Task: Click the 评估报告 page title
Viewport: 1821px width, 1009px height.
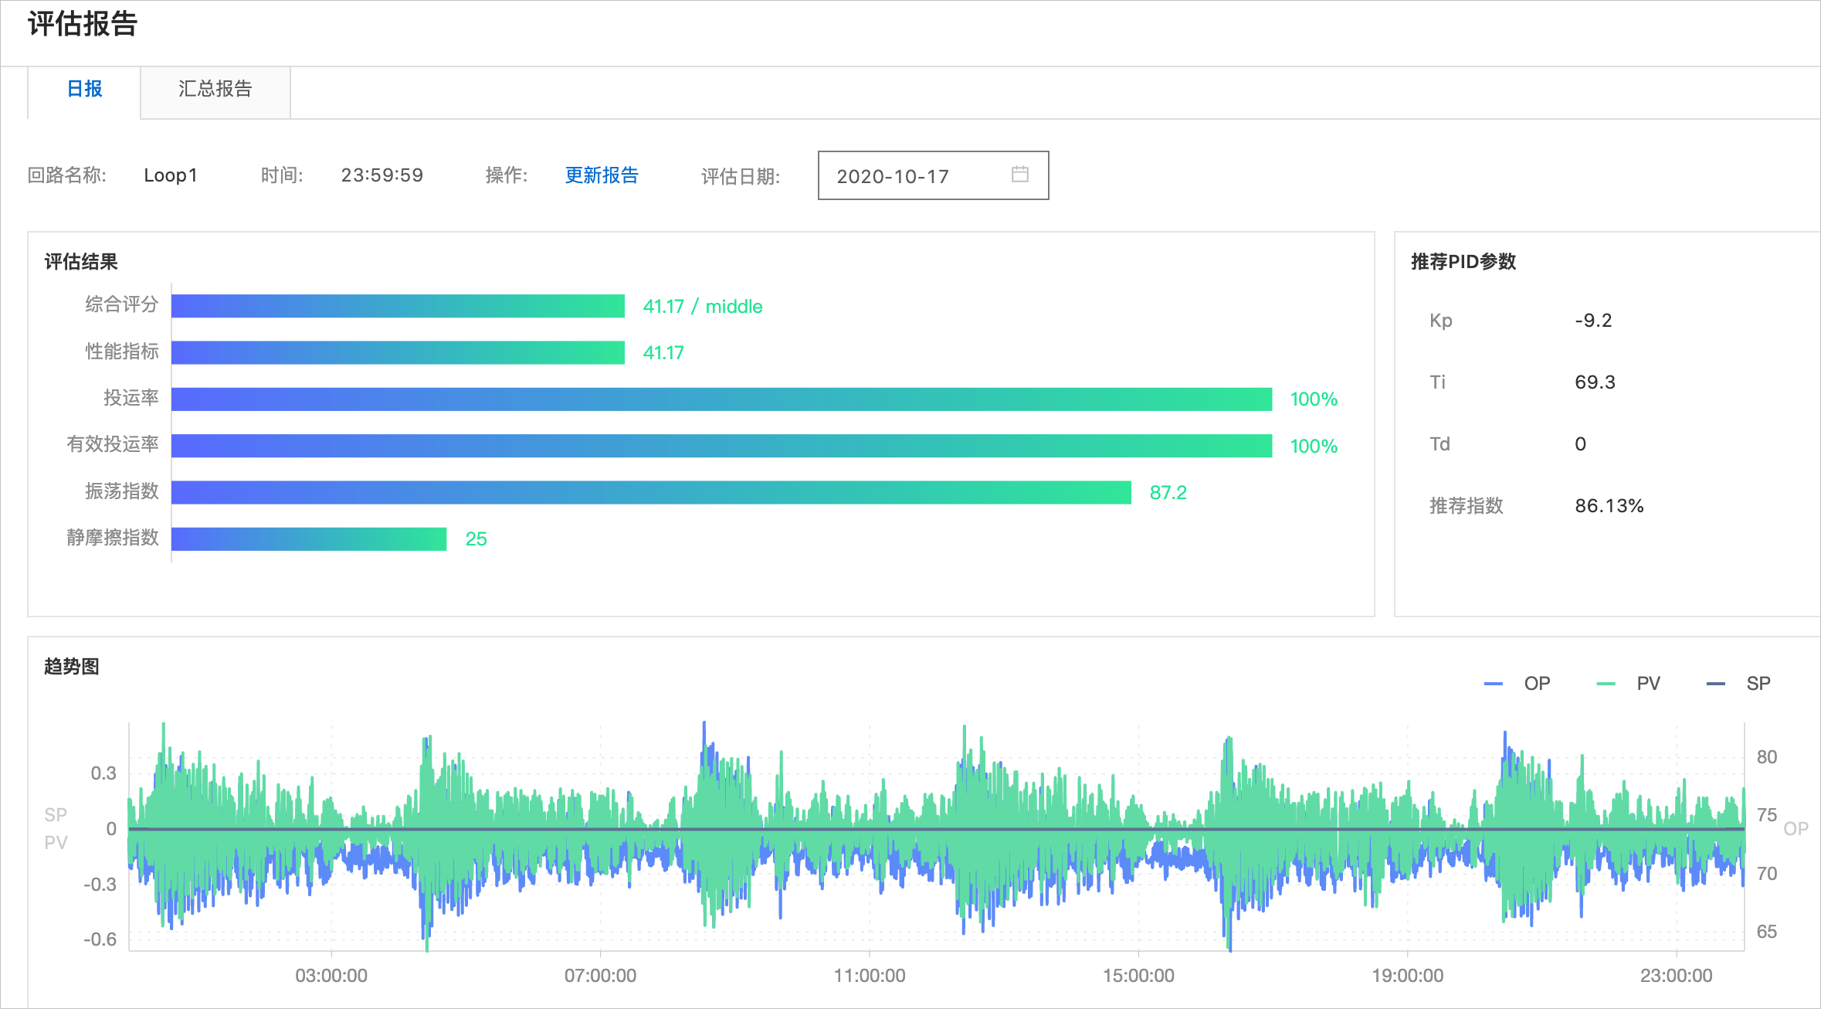Action: click(83, 24)
